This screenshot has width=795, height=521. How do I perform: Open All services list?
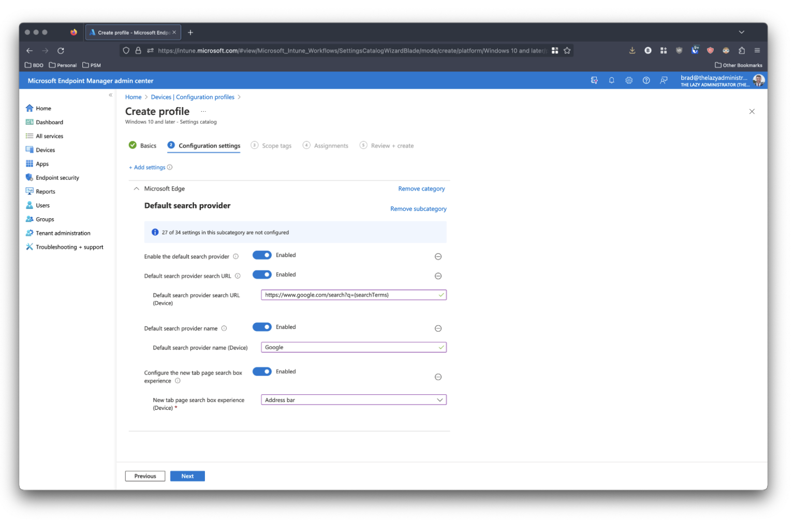[x=44, y=137]
